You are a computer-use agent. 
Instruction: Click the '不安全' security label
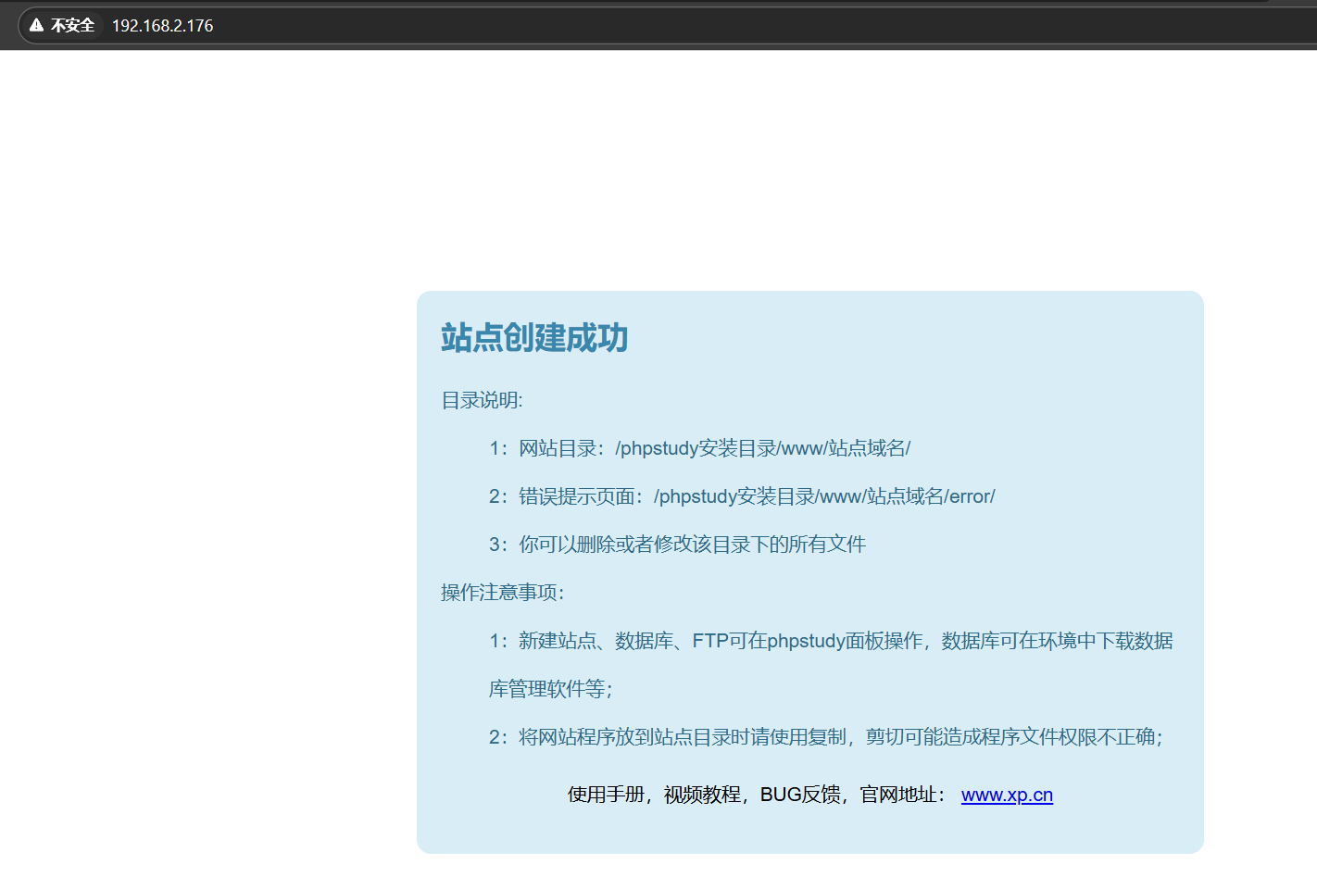coord(72,25)
